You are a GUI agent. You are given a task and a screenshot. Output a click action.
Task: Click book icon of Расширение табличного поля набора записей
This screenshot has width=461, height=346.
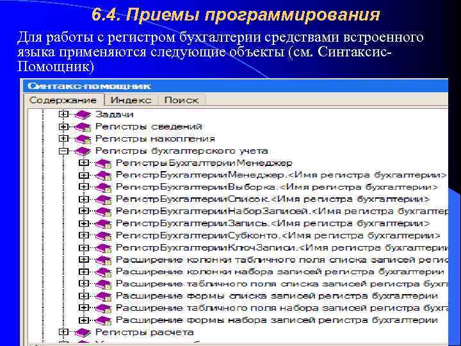[104, 308]
